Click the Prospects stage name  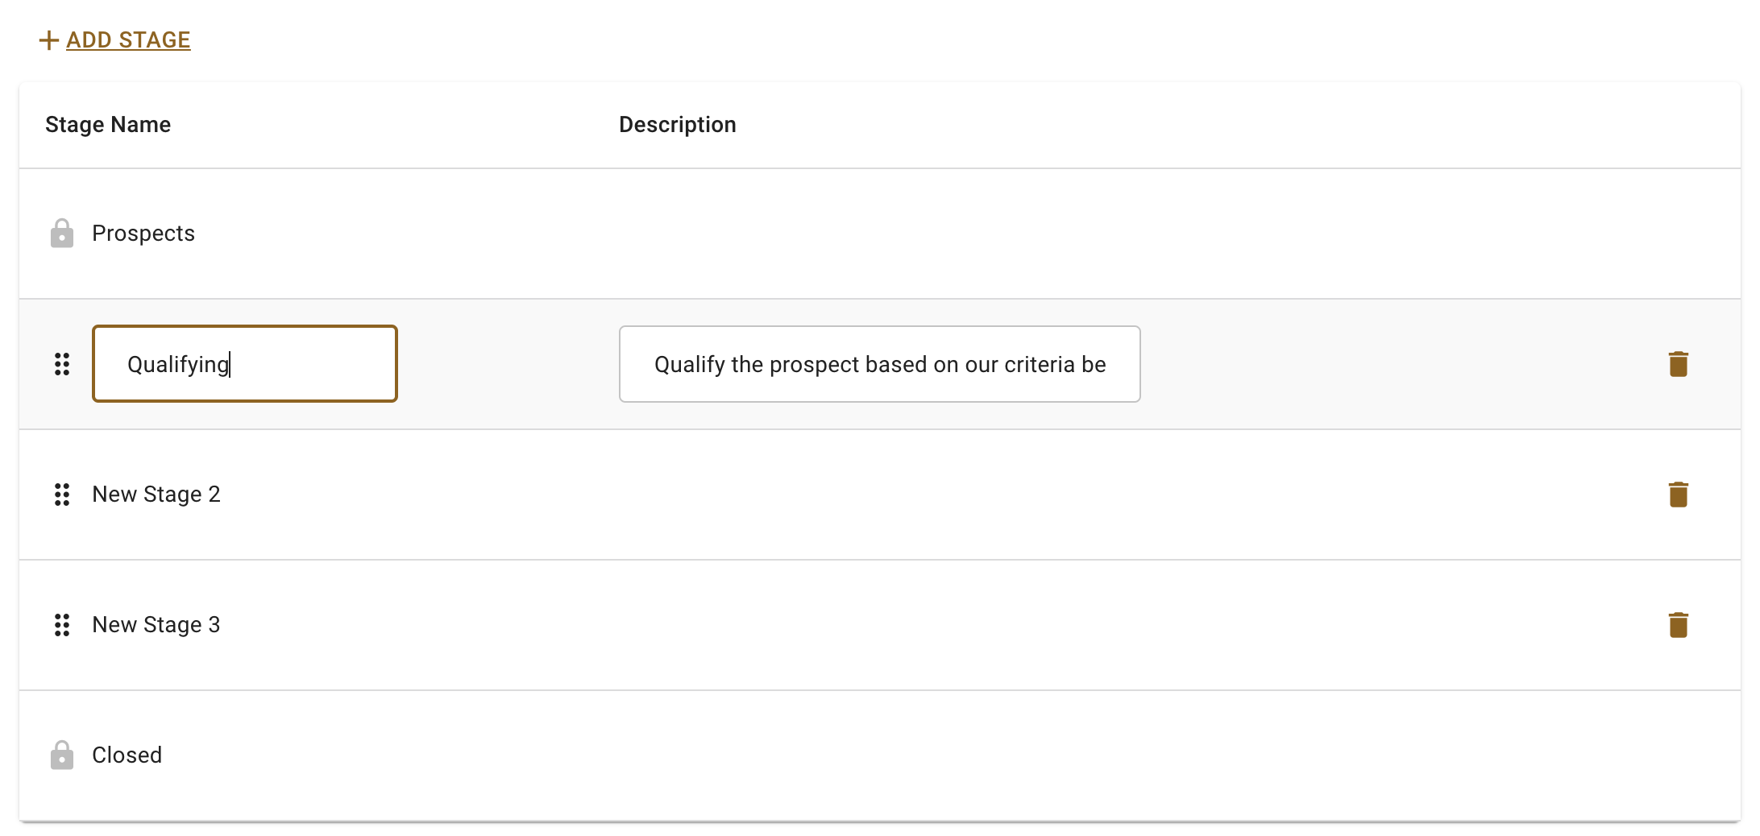click(143, 234)
